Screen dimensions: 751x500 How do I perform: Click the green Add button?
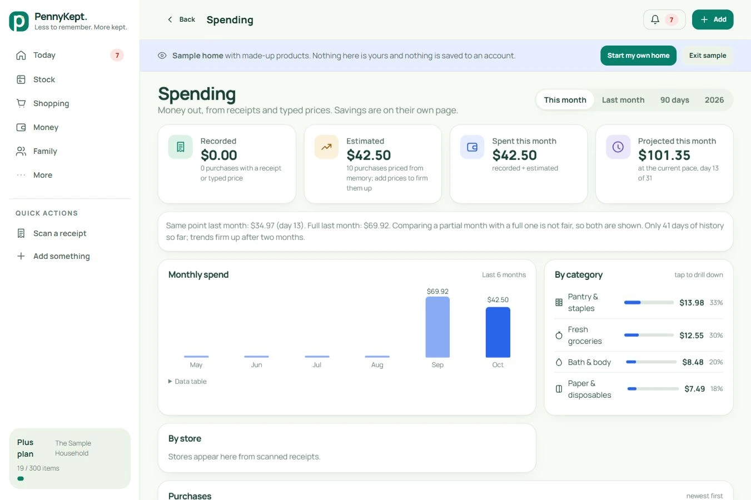tap(713, 19)
